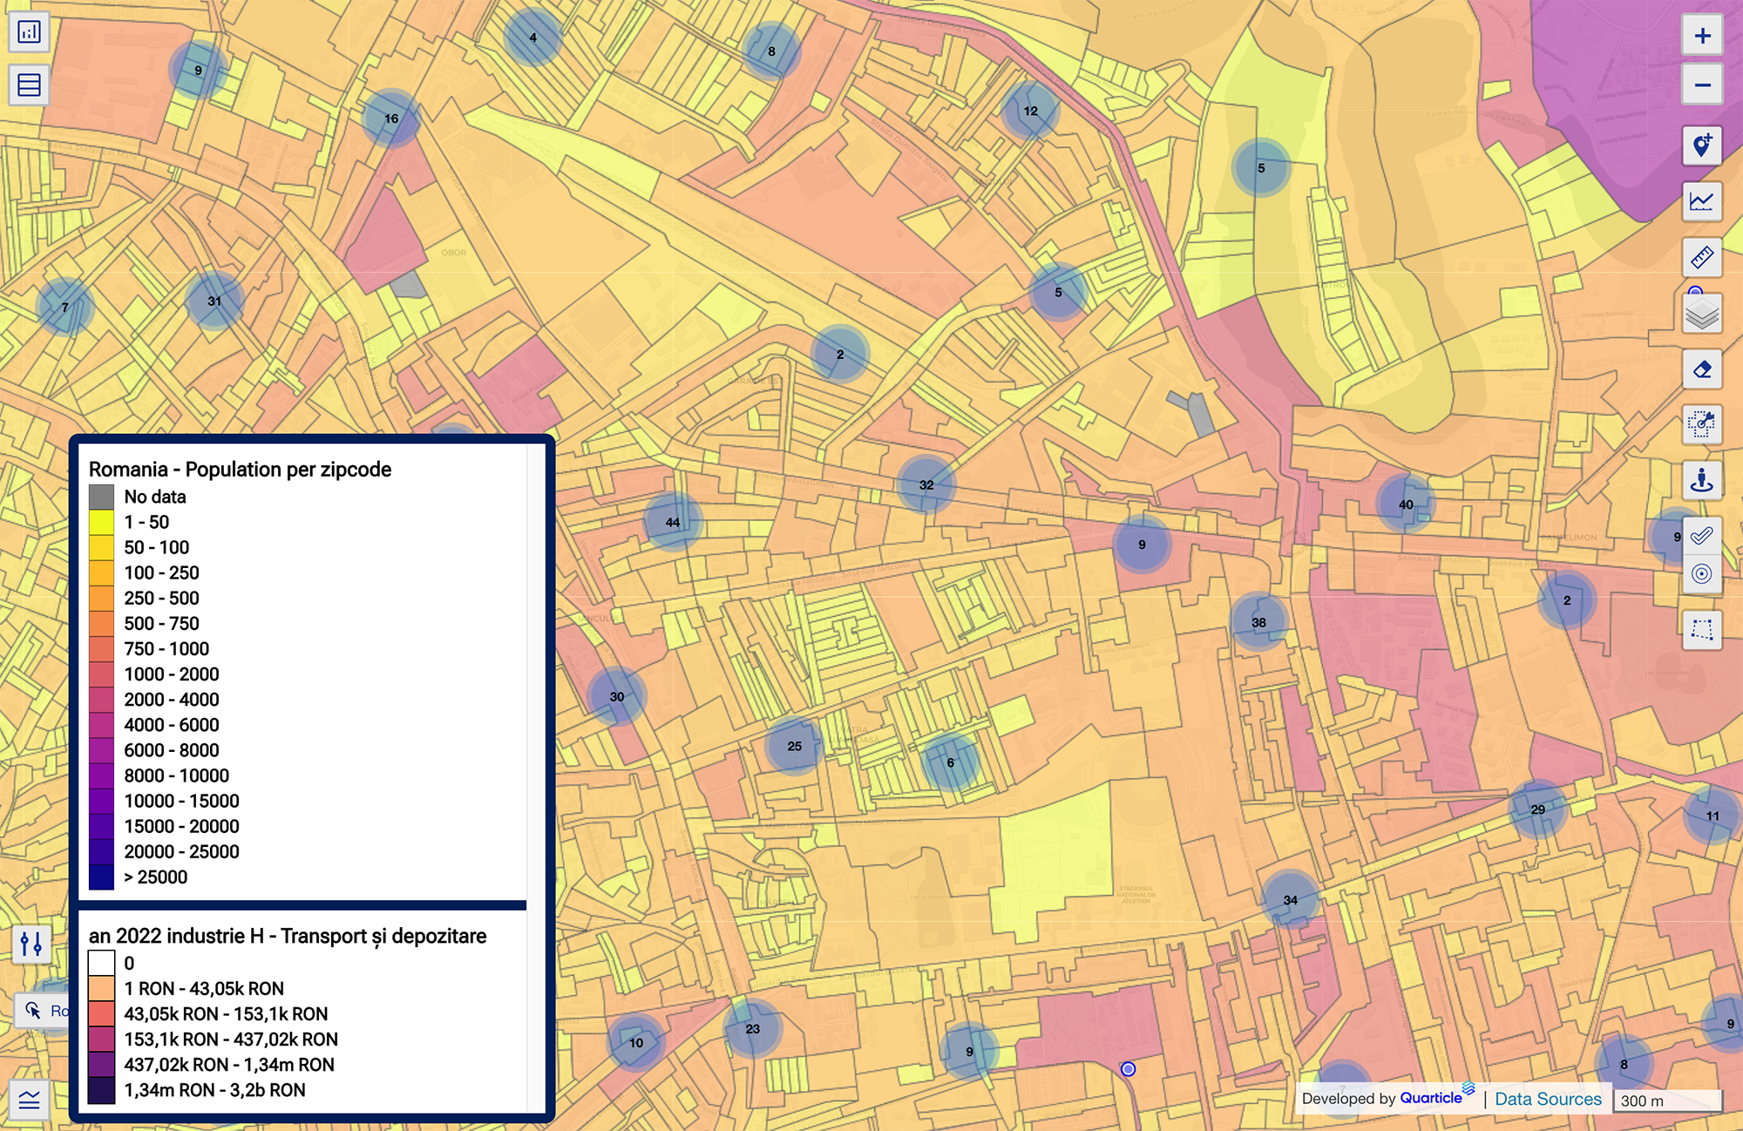Click the '> 25000' population legend swatch

(100, 877)
